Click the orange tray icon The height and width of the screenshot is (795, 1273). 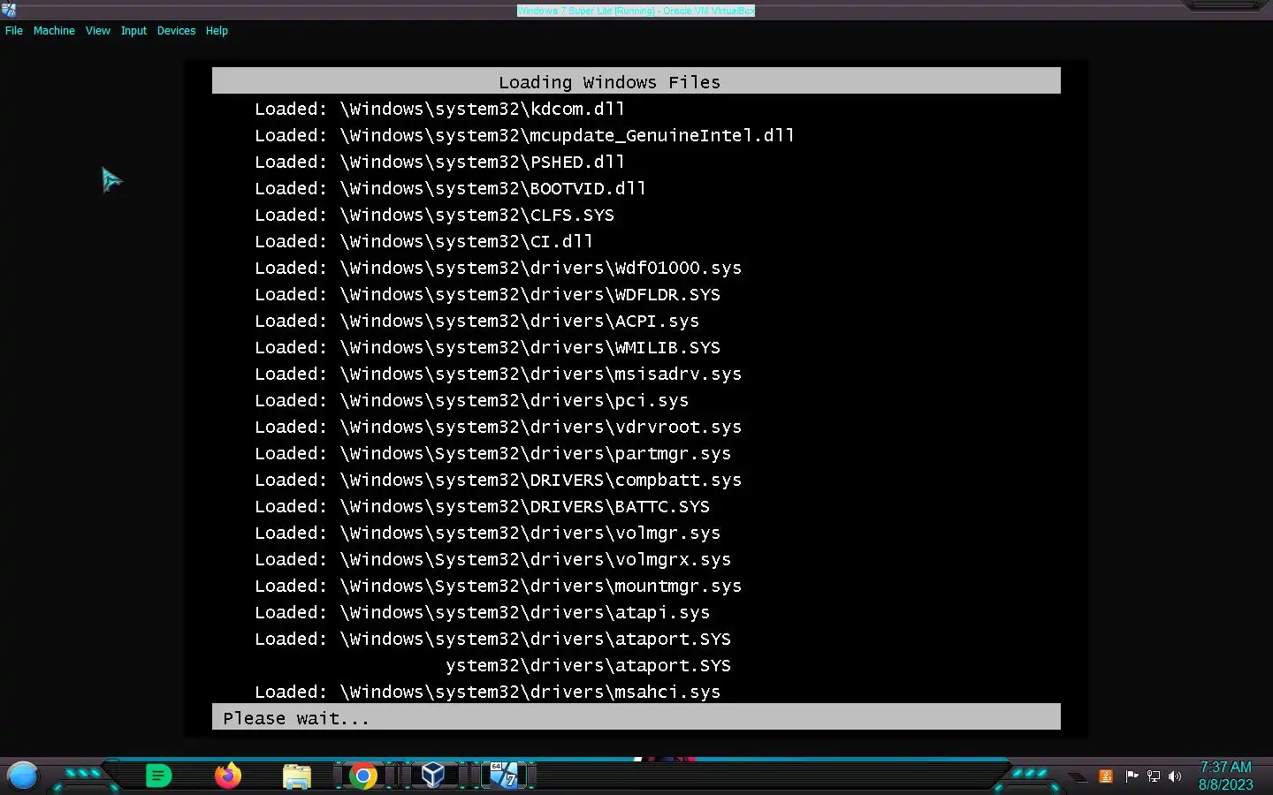[1105, 776]
